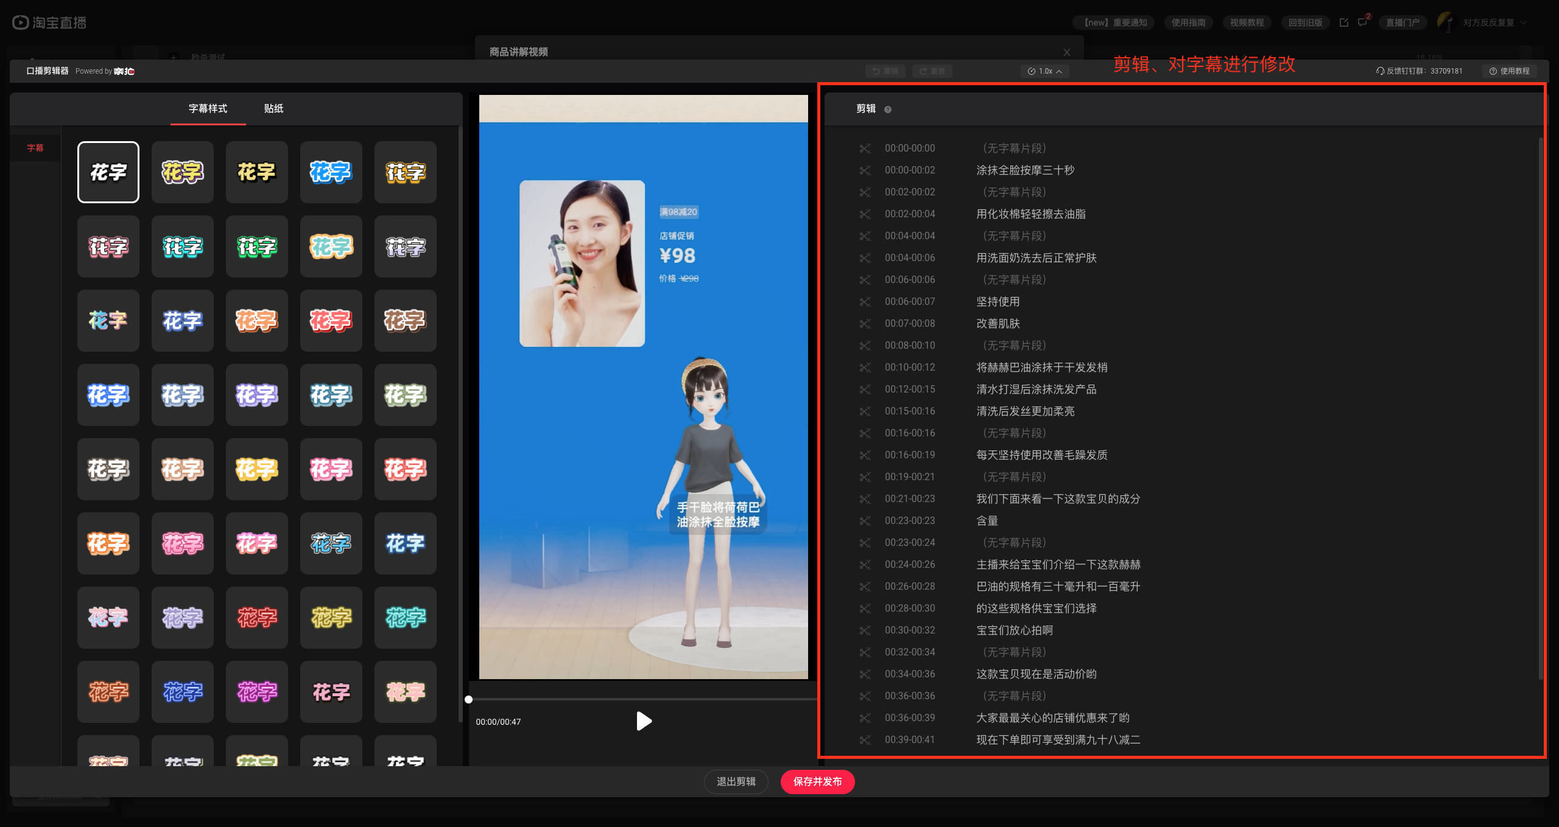
Task: Click the external link icon in header
Action: coord(1344,23)
